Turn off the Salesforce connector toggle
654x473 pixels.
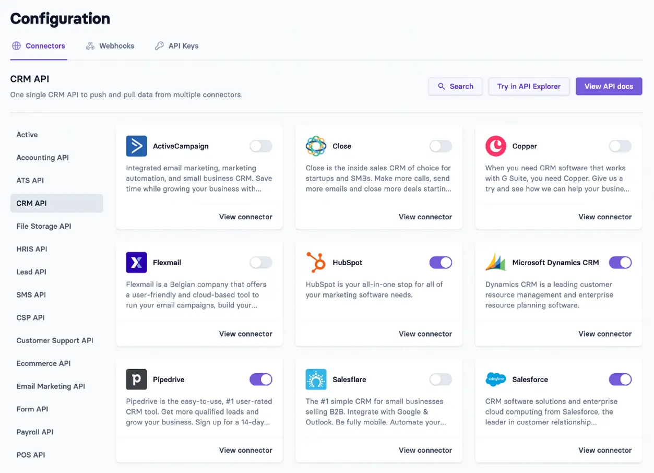620,380
